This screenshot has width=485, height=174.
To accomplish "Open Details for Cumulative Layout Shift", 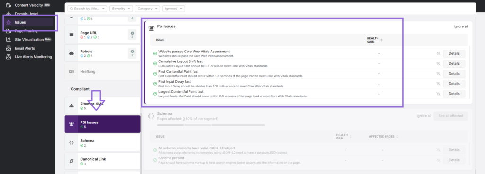I will coord(454,63).
